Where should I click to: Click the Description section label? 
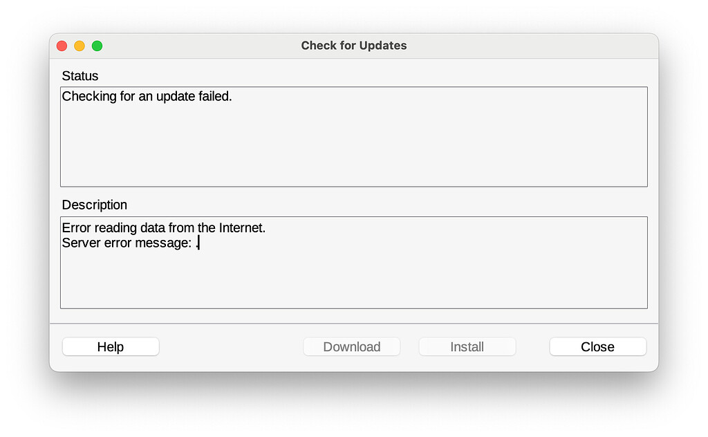tap(94, 205)
